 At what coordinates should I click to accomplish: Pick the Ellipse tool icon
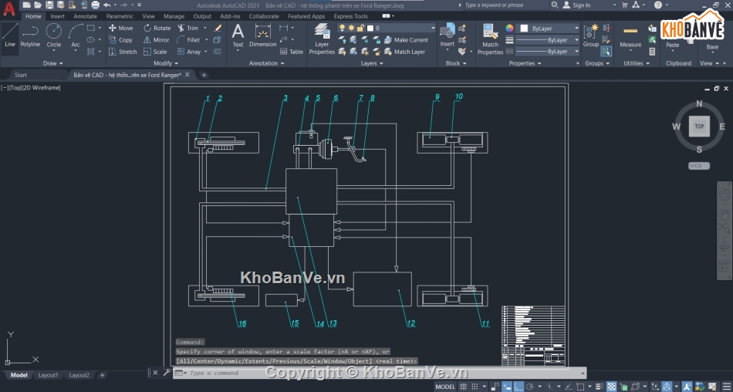[x=91, y=40]
